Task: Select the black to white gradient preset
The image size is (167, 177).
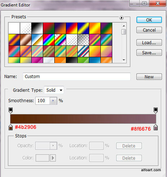Action: pyautogui.click(x=37, y=28)
